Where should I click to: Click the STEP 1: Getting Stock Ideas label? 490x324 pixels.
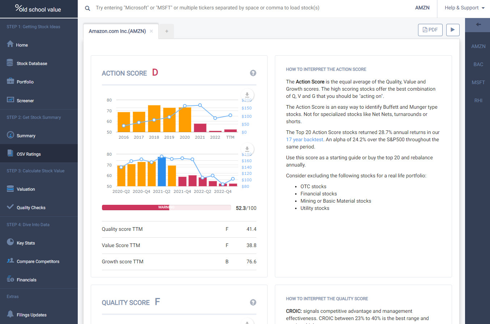(33, 27)
